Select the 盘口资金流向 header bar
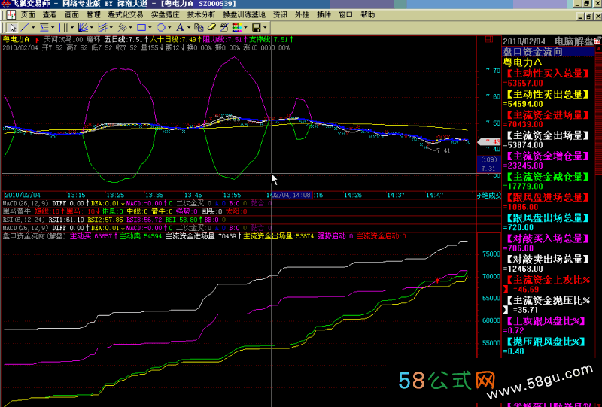This screenshot has height=407, width=602. click(x=549, y=52)
